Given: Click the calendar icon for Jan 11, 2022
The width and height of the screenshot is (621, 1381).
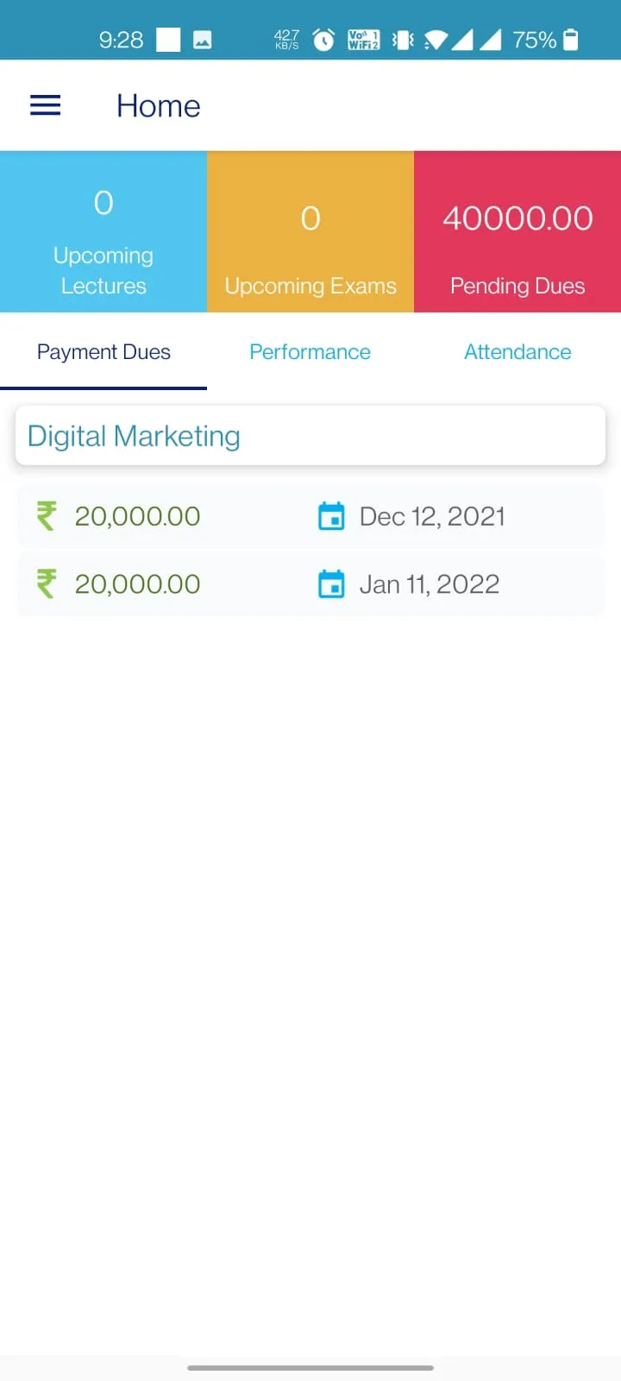Looking at the screenshot, I should (x=331, y=584).
